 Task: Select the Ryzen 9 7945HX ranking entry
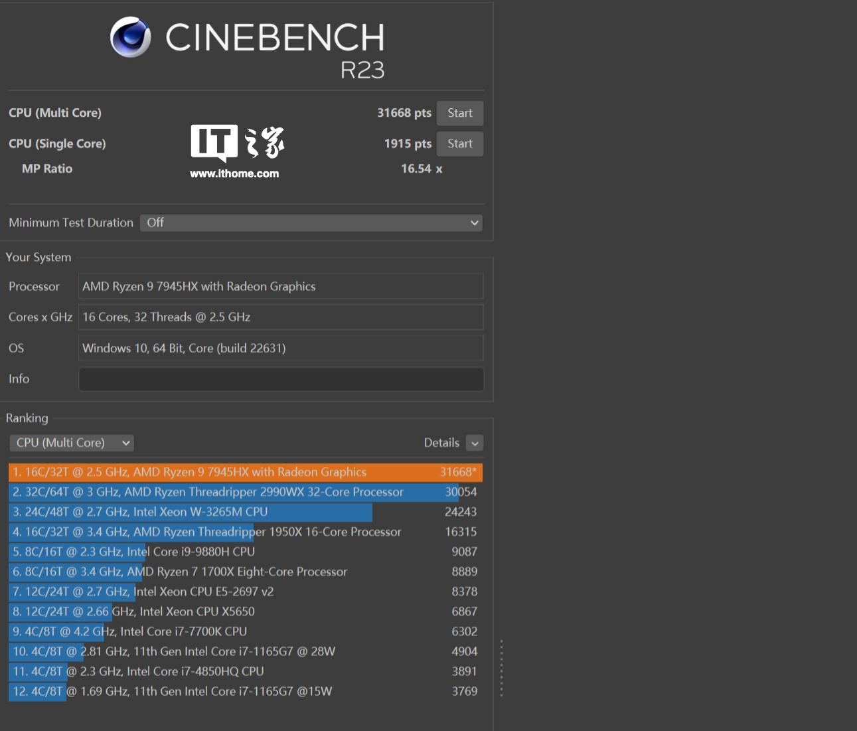[x=245, y=472]
